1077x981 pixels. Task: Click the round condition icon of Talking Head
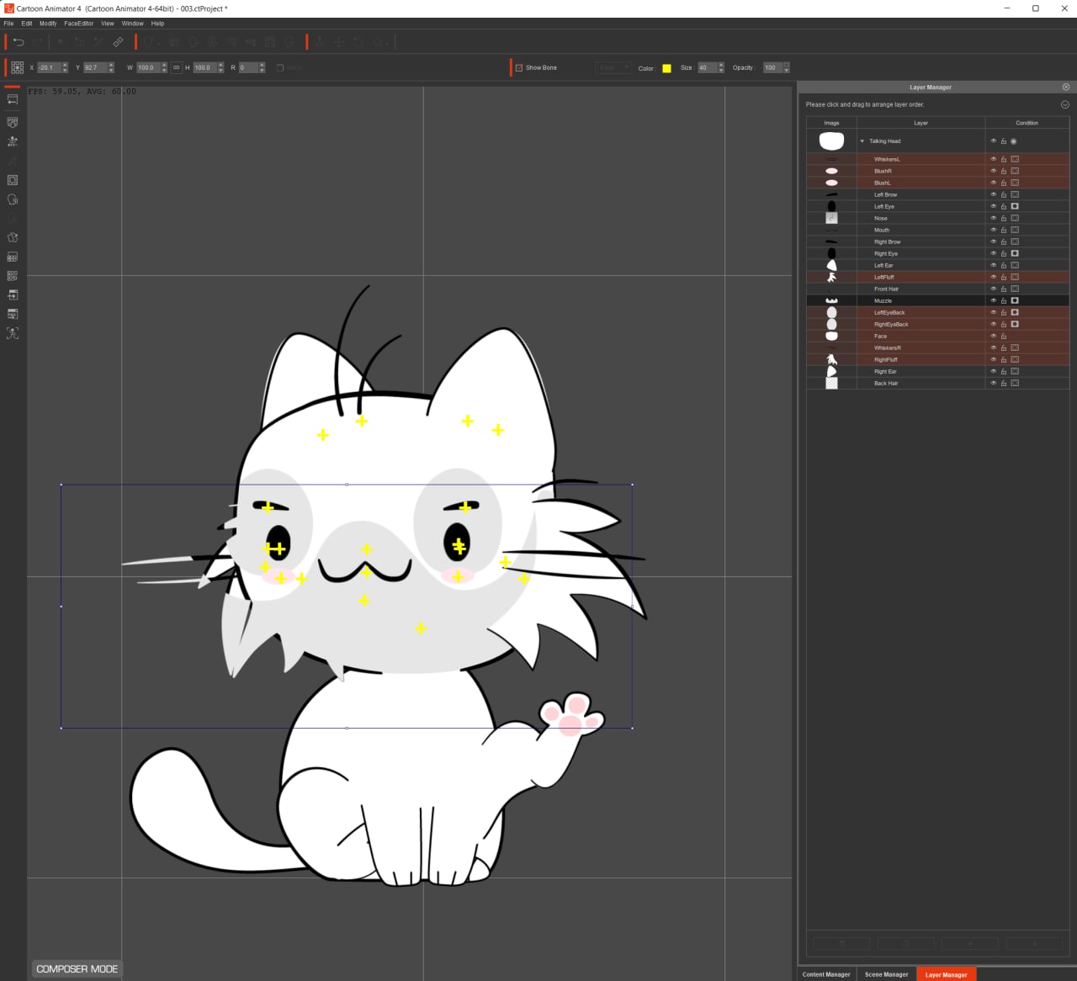(1014, 141)
